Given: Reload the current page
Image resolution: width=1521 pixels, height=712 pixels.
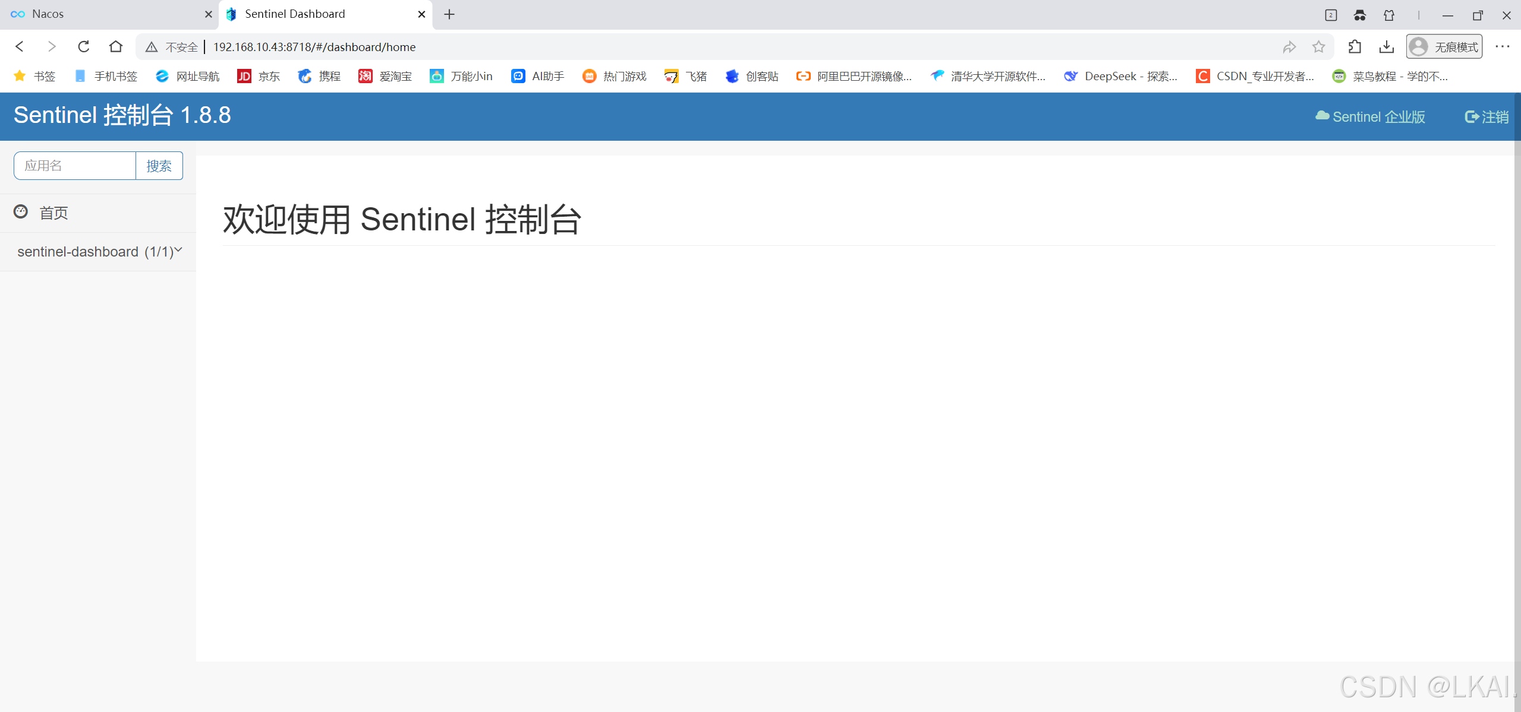Looking at the screenshot, I should [x=84, y=46].
